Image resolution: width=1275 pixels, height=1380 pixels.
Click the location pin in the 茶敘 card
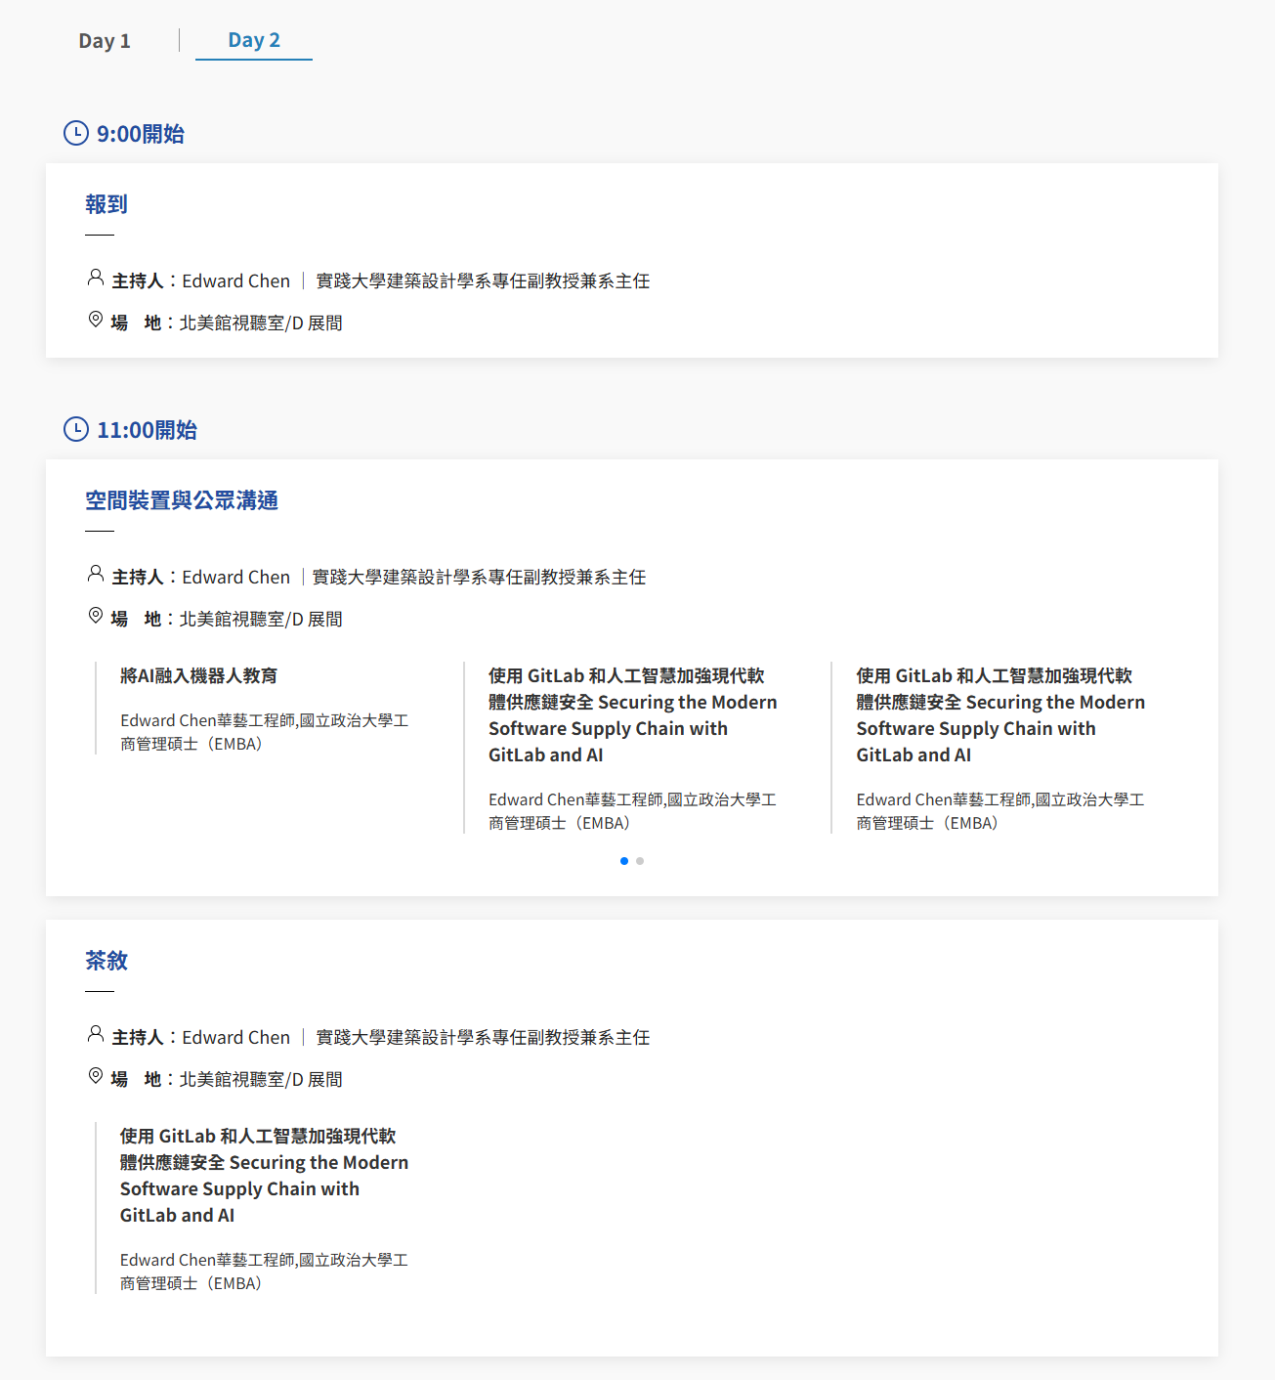[96, 1076]
